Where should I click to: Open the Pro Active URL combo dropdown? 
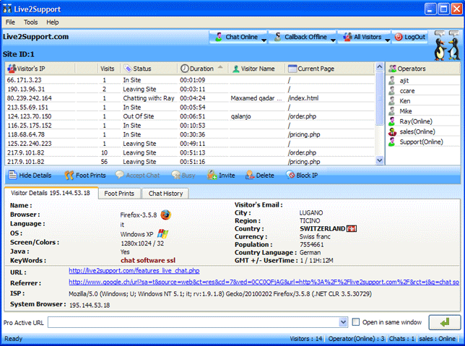[343, 322]
